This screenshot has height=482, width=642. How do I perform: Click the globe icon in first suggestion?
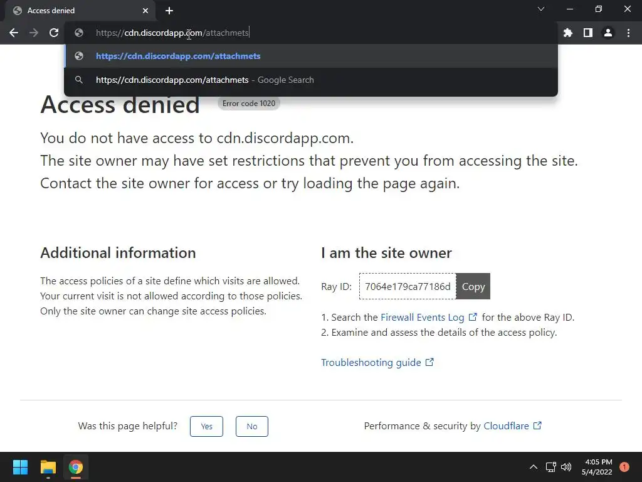pos(79,56)
